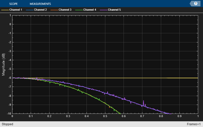Click the Stopped status text
The image size is (203, 127).
[7, 124]
